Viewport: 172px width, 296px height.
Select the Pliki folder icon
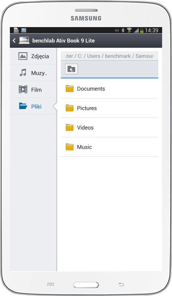pyautogui.click(x=23, y=106)
